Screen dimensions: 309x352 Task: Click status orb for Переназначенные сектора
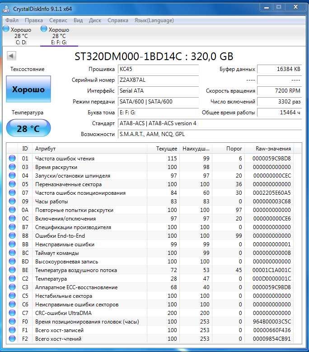point(12,184)
